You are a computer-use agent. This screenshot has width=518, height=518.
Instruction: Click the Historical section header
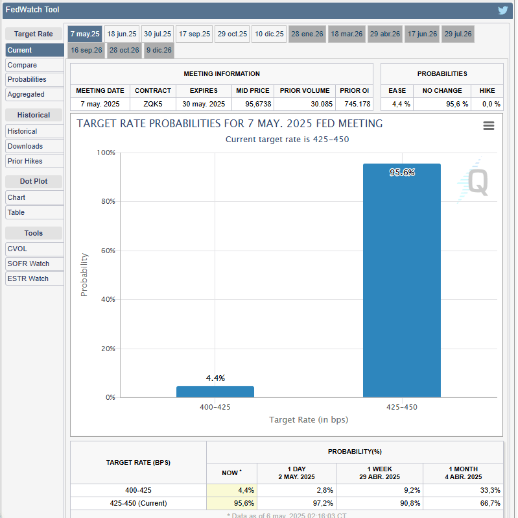coord(34,115)
